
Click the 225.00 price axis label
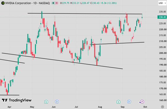click(162, 23)
